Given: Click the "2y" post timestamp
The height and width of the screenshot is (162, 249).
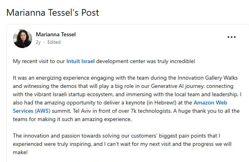Looking at the screenshot, I should pyautogui.click(x=38, y=42).
